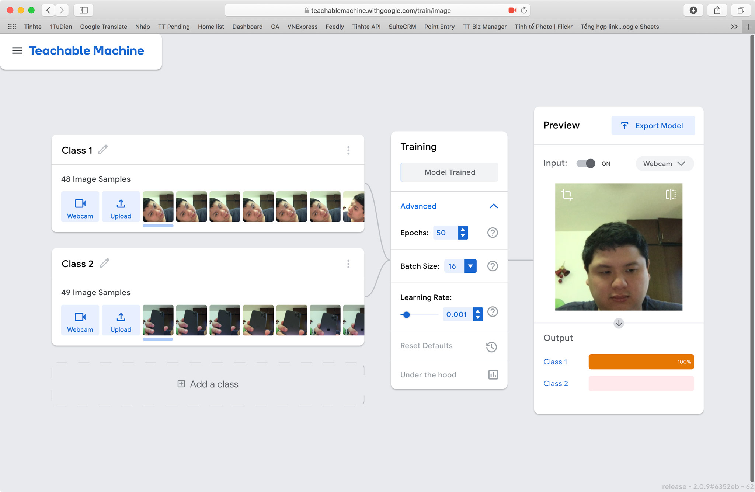Viewport: 755px width, 492px height.
Task: Open the Dashboard bookmark
Action: (247, 27)
